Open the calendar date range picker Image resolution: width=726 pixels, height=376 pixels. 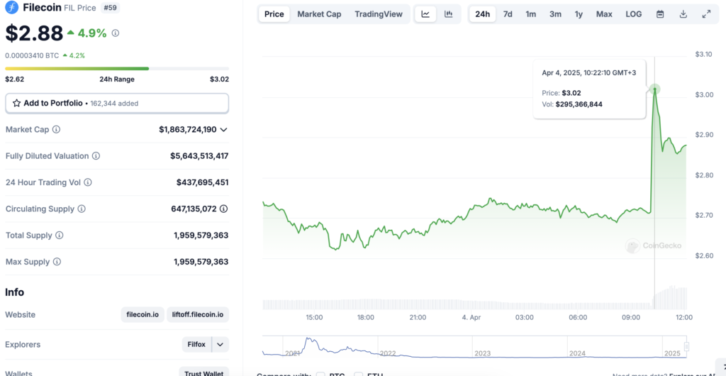click(x=660, y=14)
